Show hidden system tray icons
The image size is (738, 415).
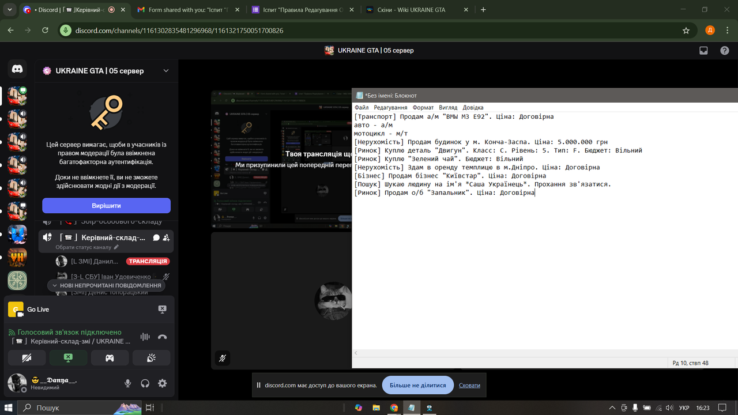coord(611,408)
